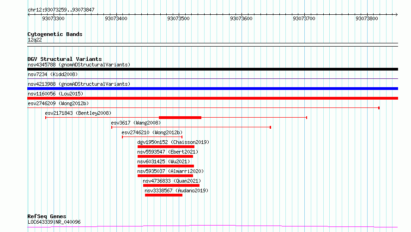Open the esv3617 (Wang2008) label
Viewport: 411px width, 232px height.
136,123
